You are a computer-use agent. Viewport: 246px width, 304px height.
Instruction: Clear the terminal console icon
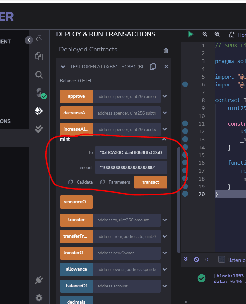[x=196, y=259]
